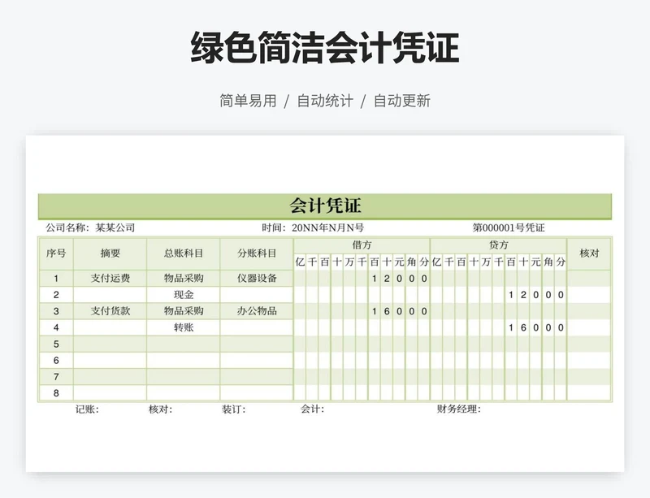
Task: Click the 转账 ledger cell
Action: coord(184,327)
